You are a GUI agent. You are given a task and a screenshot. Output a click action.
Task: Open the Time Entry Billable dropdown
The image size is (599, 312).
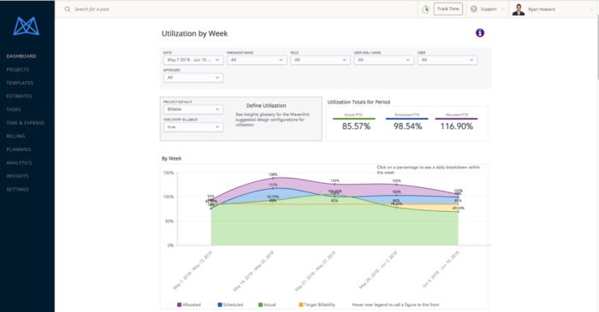pyautogui.click(x=193, y=127)
